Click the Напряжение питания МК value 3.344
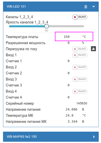Image resolution: width=101 pixels, height=143 pixels. tap(72, 122)
